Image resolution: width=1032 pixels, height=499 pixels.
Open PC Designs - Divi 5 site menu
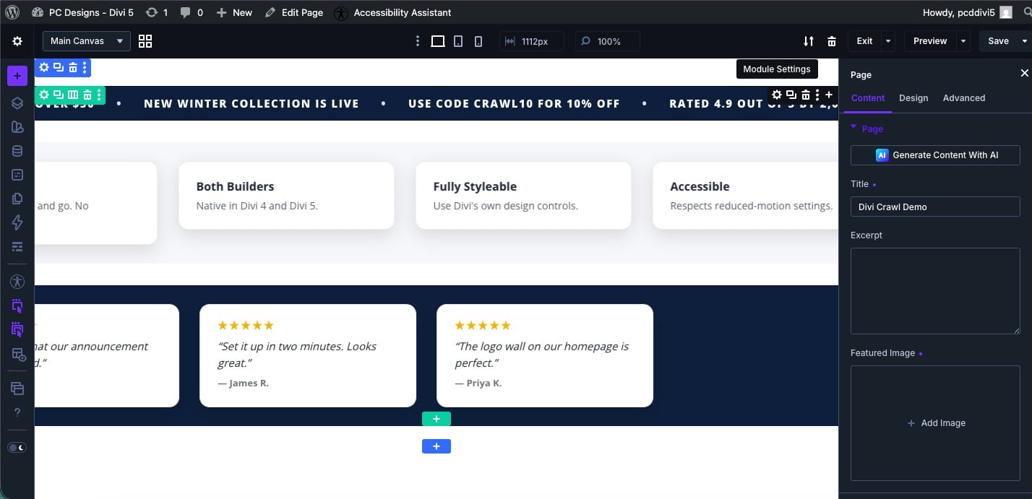[83, 12]
